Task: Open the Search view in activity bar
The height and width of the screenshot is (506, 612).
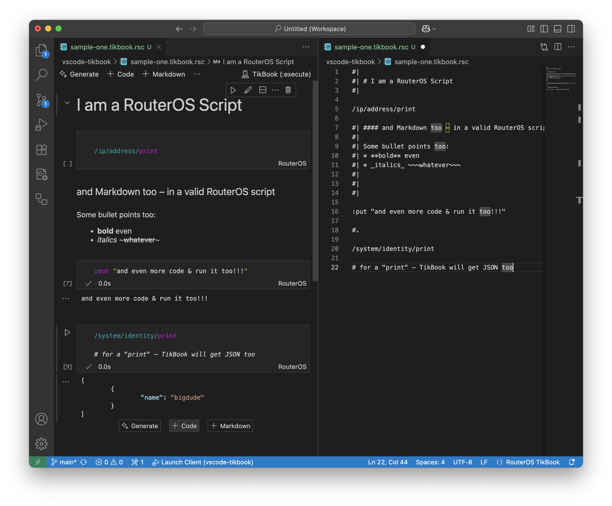Action: (42, 75)
